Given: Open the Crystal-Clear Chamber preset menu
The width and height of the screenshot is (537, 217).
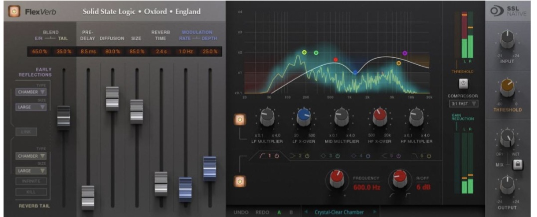Looking at the screenshot, I should tap(339, 212).
